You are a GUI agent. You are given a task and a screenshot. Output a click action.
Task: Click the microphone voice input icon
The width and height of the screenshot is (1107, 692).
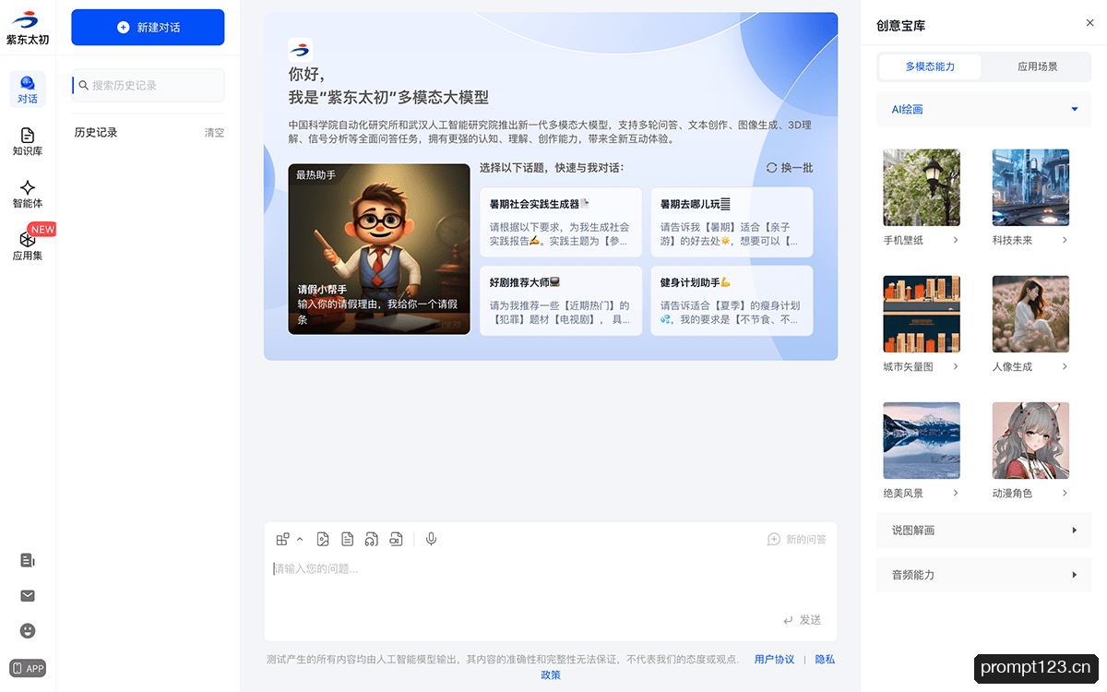click(431, 539)
